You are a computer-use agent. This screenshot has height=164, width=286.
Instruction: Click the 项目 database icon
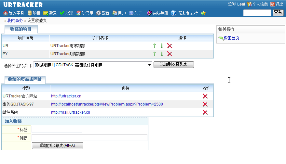coord(30,13)
